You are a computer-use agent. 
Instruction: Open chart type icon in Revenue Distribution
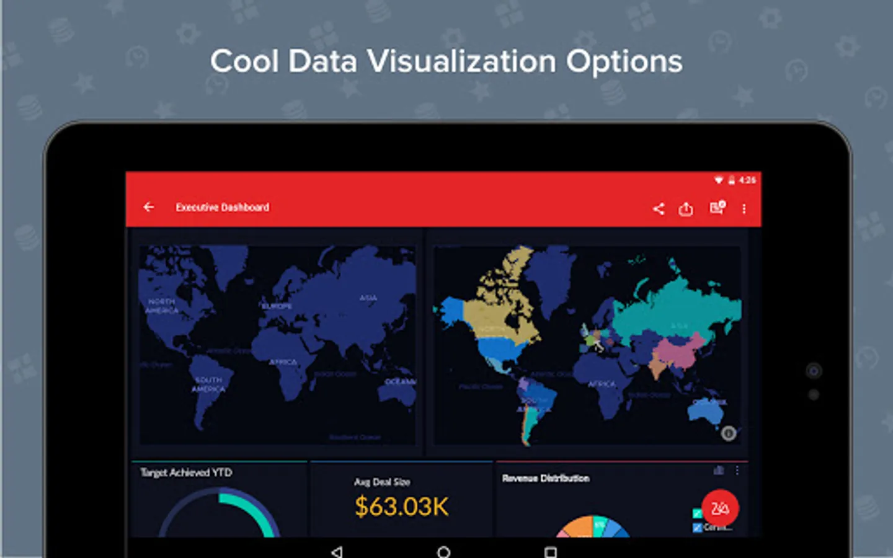tap(719, 471)
